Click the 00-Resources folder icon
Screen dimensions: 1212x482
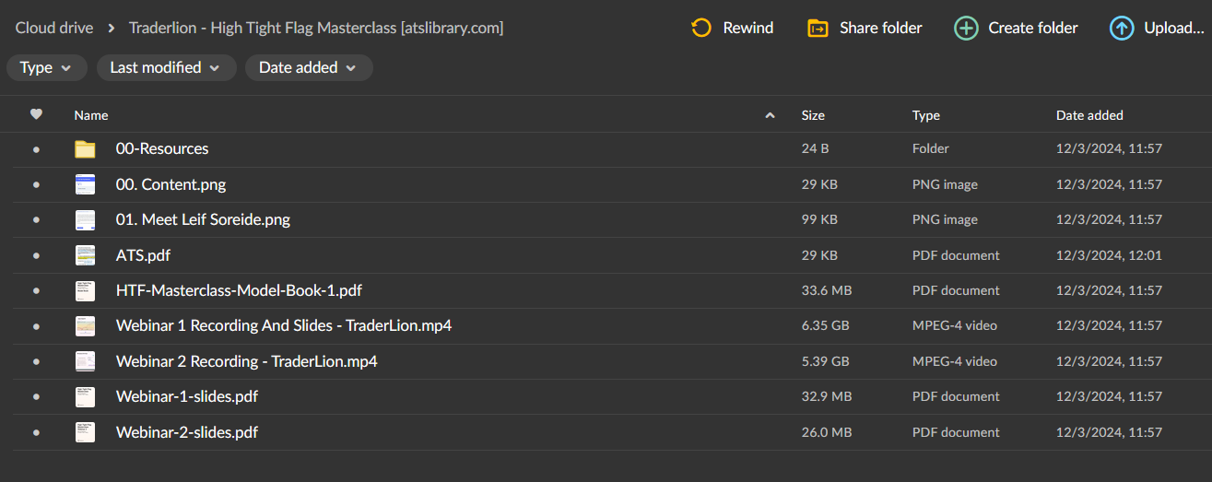[x=86, y=149]
